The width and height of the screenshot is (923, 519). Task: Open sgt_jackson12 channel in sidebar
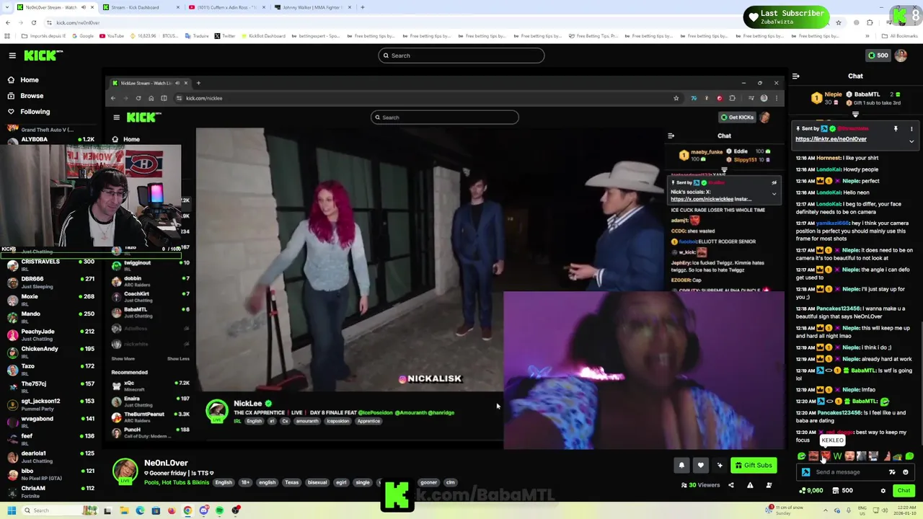tap(50, 404)
